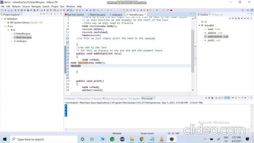
Task: Click the green Run button in toolbar
Action: click(x=21, y=10)
